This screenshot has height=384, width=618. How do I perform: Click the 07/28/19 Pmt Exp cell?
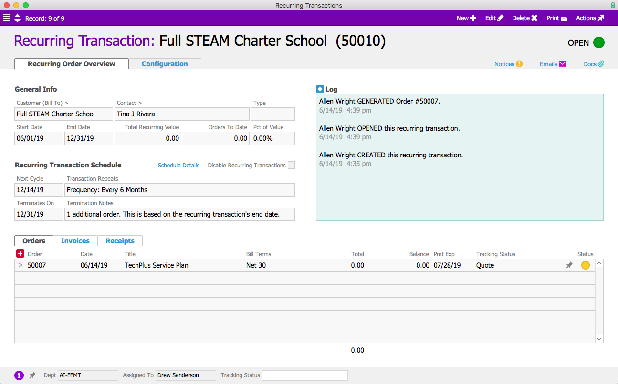(447, 265)
